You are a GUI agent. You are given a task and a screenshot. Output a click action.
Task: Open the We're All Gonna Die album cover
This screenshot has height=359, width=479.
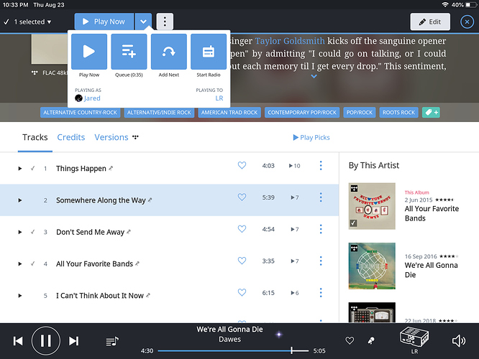click(x=372, y=266)
